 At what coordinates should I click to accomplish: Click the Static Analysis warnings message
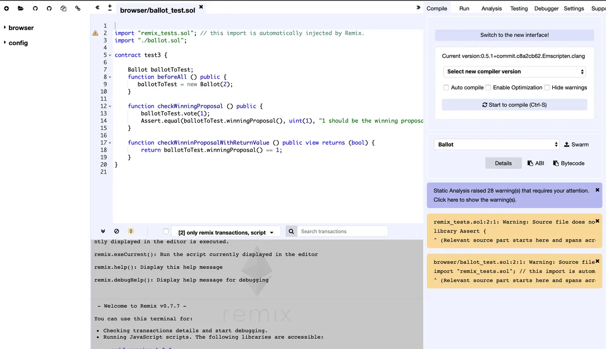511,195
